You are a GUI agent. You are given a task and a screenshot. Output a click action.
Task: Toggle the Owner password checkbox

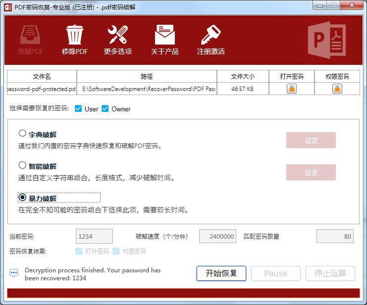(105, 108)
